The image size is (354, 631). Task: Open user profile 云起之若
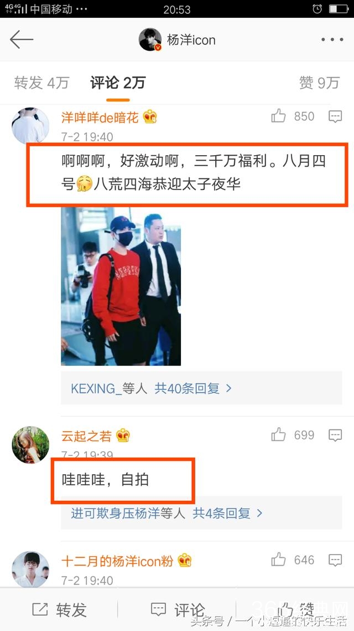86,435
